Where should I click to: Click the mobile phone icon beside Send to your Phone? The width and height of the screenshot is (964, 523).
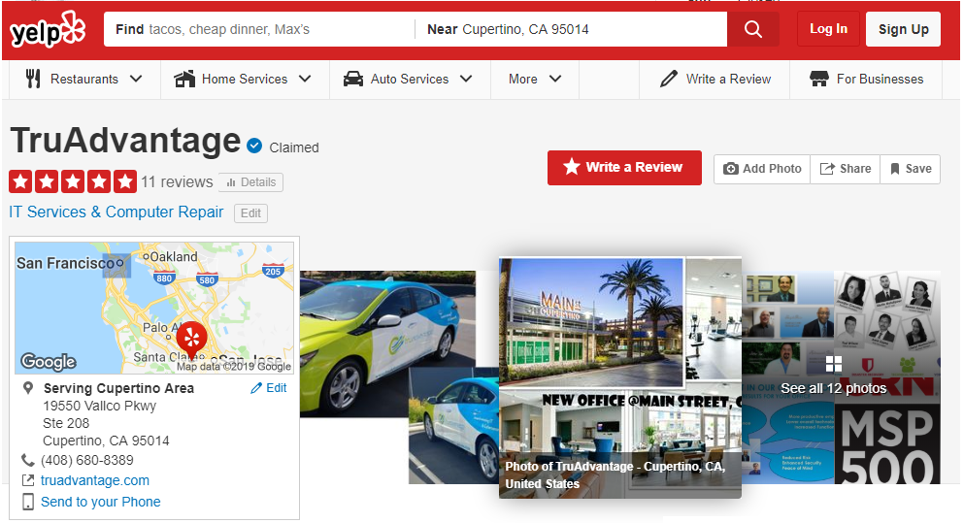point(27,502)
